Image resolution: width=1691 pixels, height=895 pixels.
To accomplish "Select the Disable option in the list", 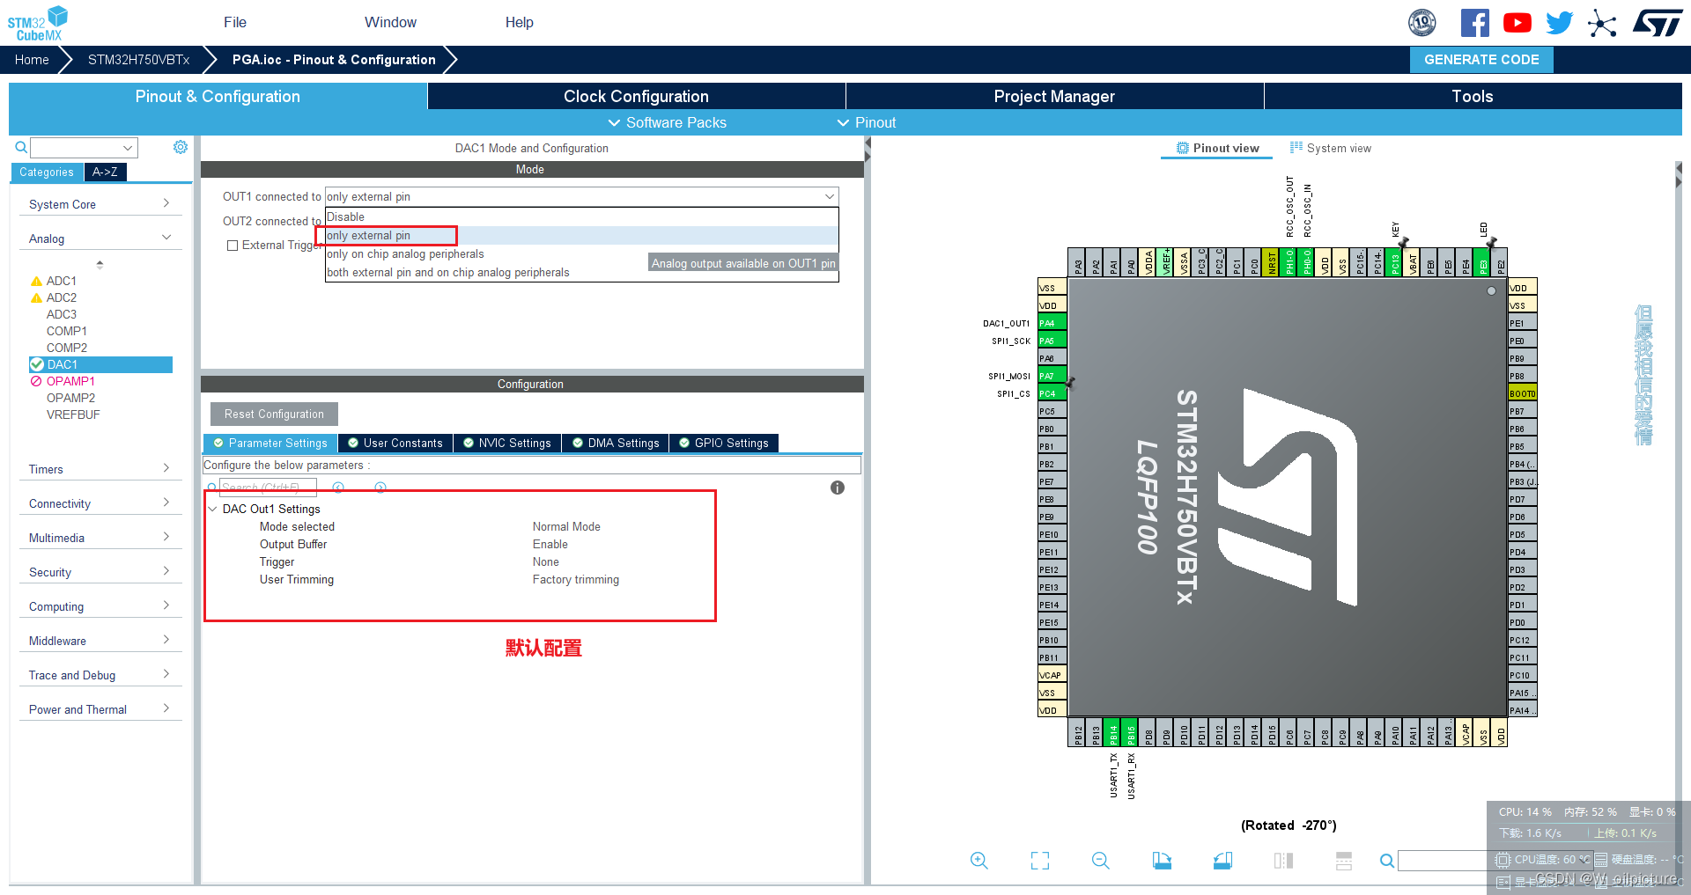I will click(581, 216).
